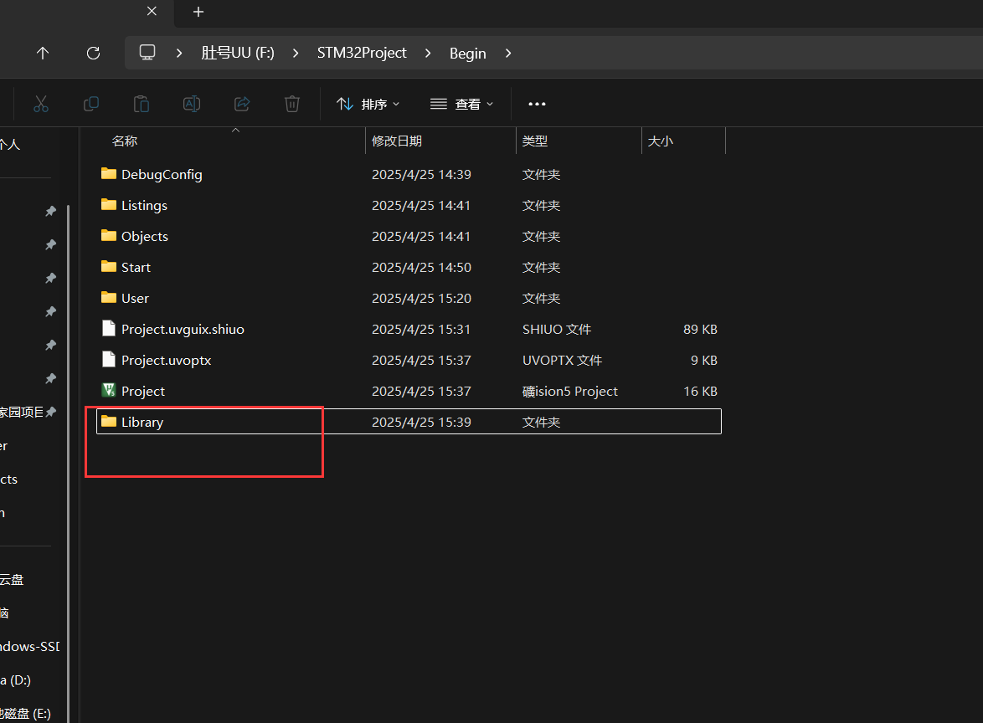The width and height of the screenshot is (983, 723).
Task: Click the UVOPTX 文件 type cell
Action: pyautogui.click(x=563, y=361)
